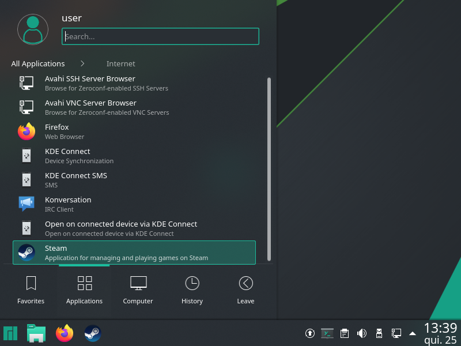Click the Internet breadcrumb label
Screen dimensions: 461x346
121,63
